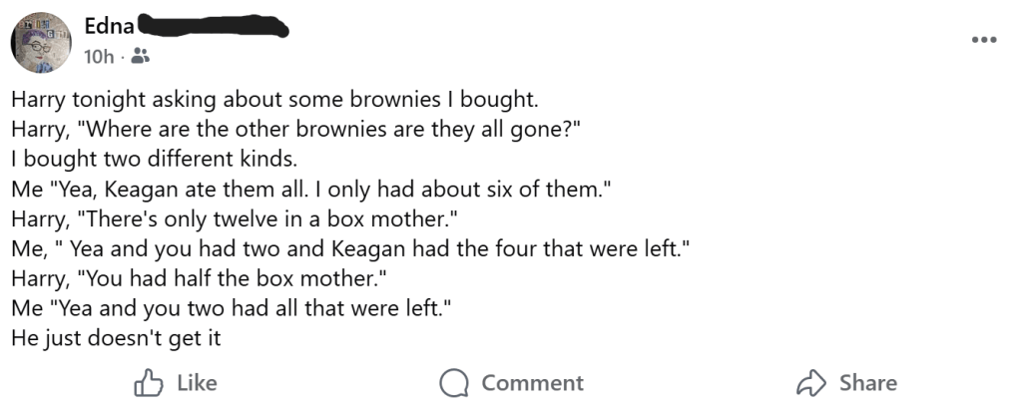This screenshot has height=418, width=1021.
Task: Click the Share arrow icon
Action: pyautogui.click(x=810, y=384)
